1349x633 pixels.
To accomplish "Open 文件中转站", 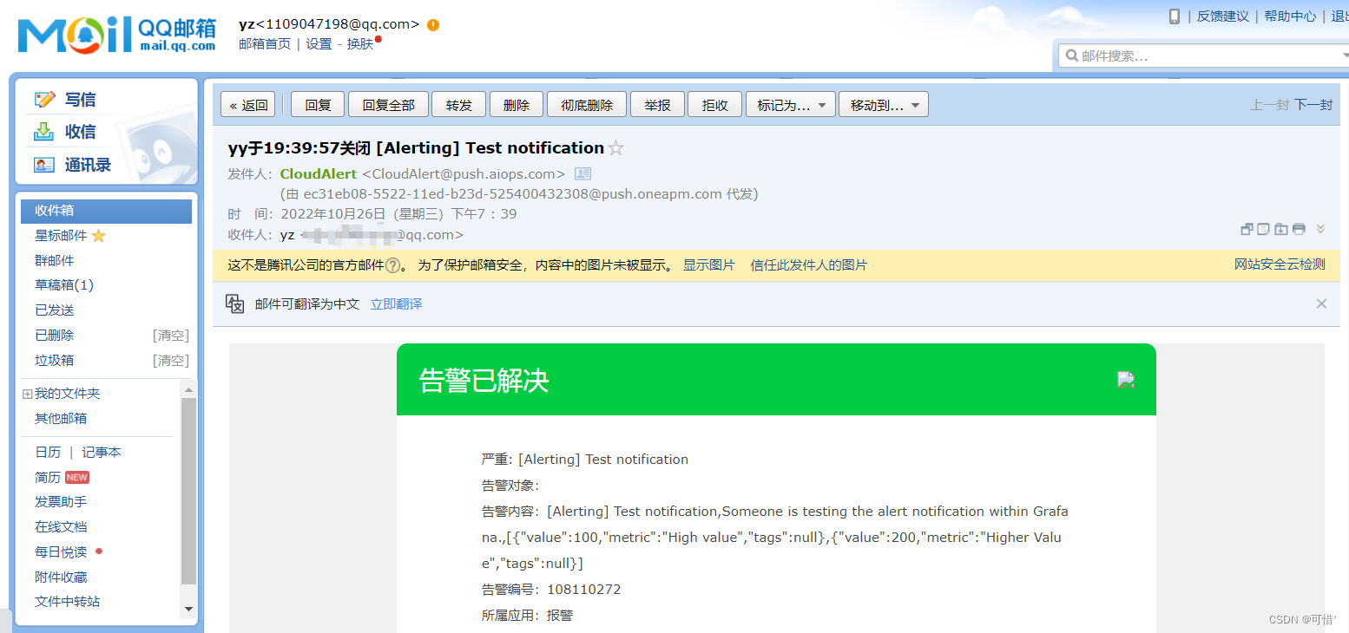I will pyautogui.click(x=68, y=602).
